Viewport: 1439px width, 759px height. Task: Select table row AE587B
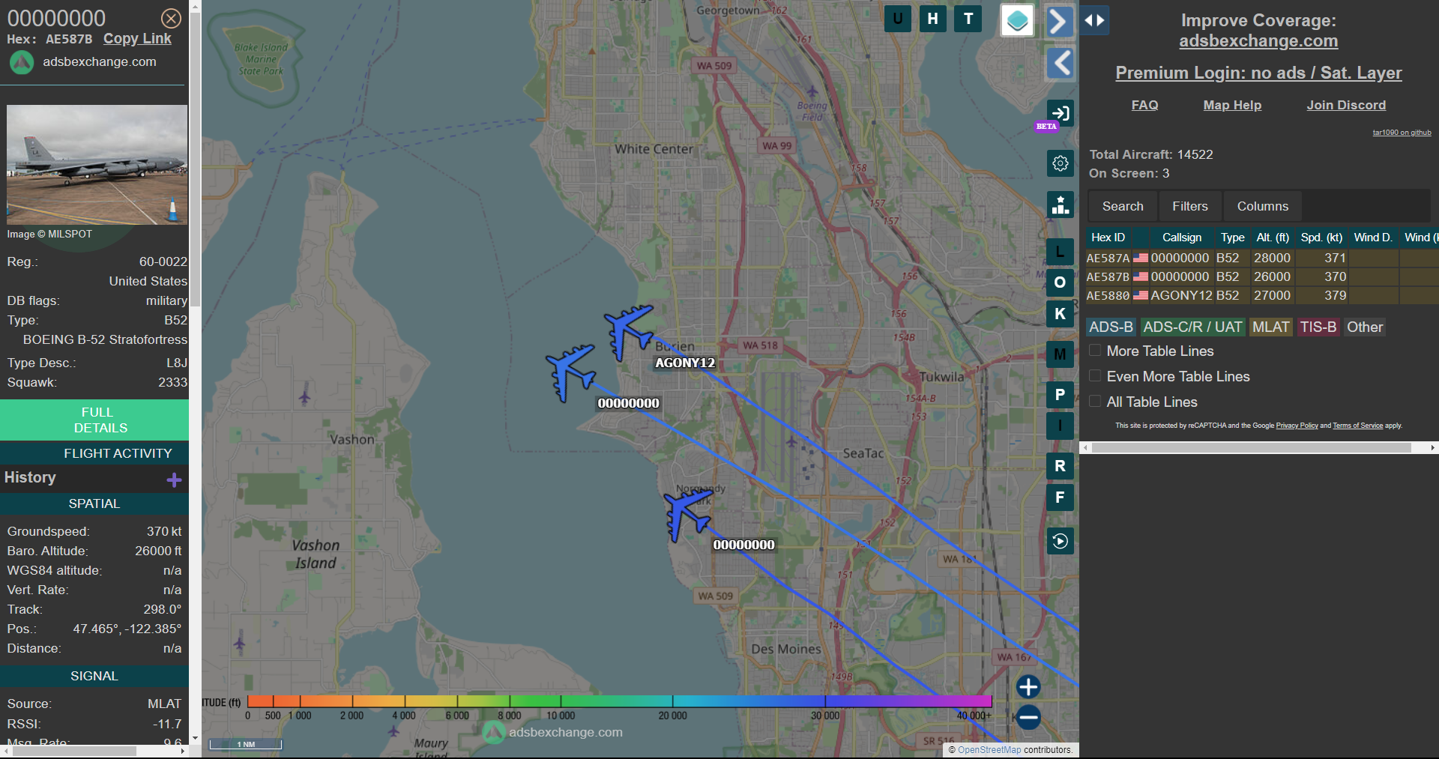1262,276
